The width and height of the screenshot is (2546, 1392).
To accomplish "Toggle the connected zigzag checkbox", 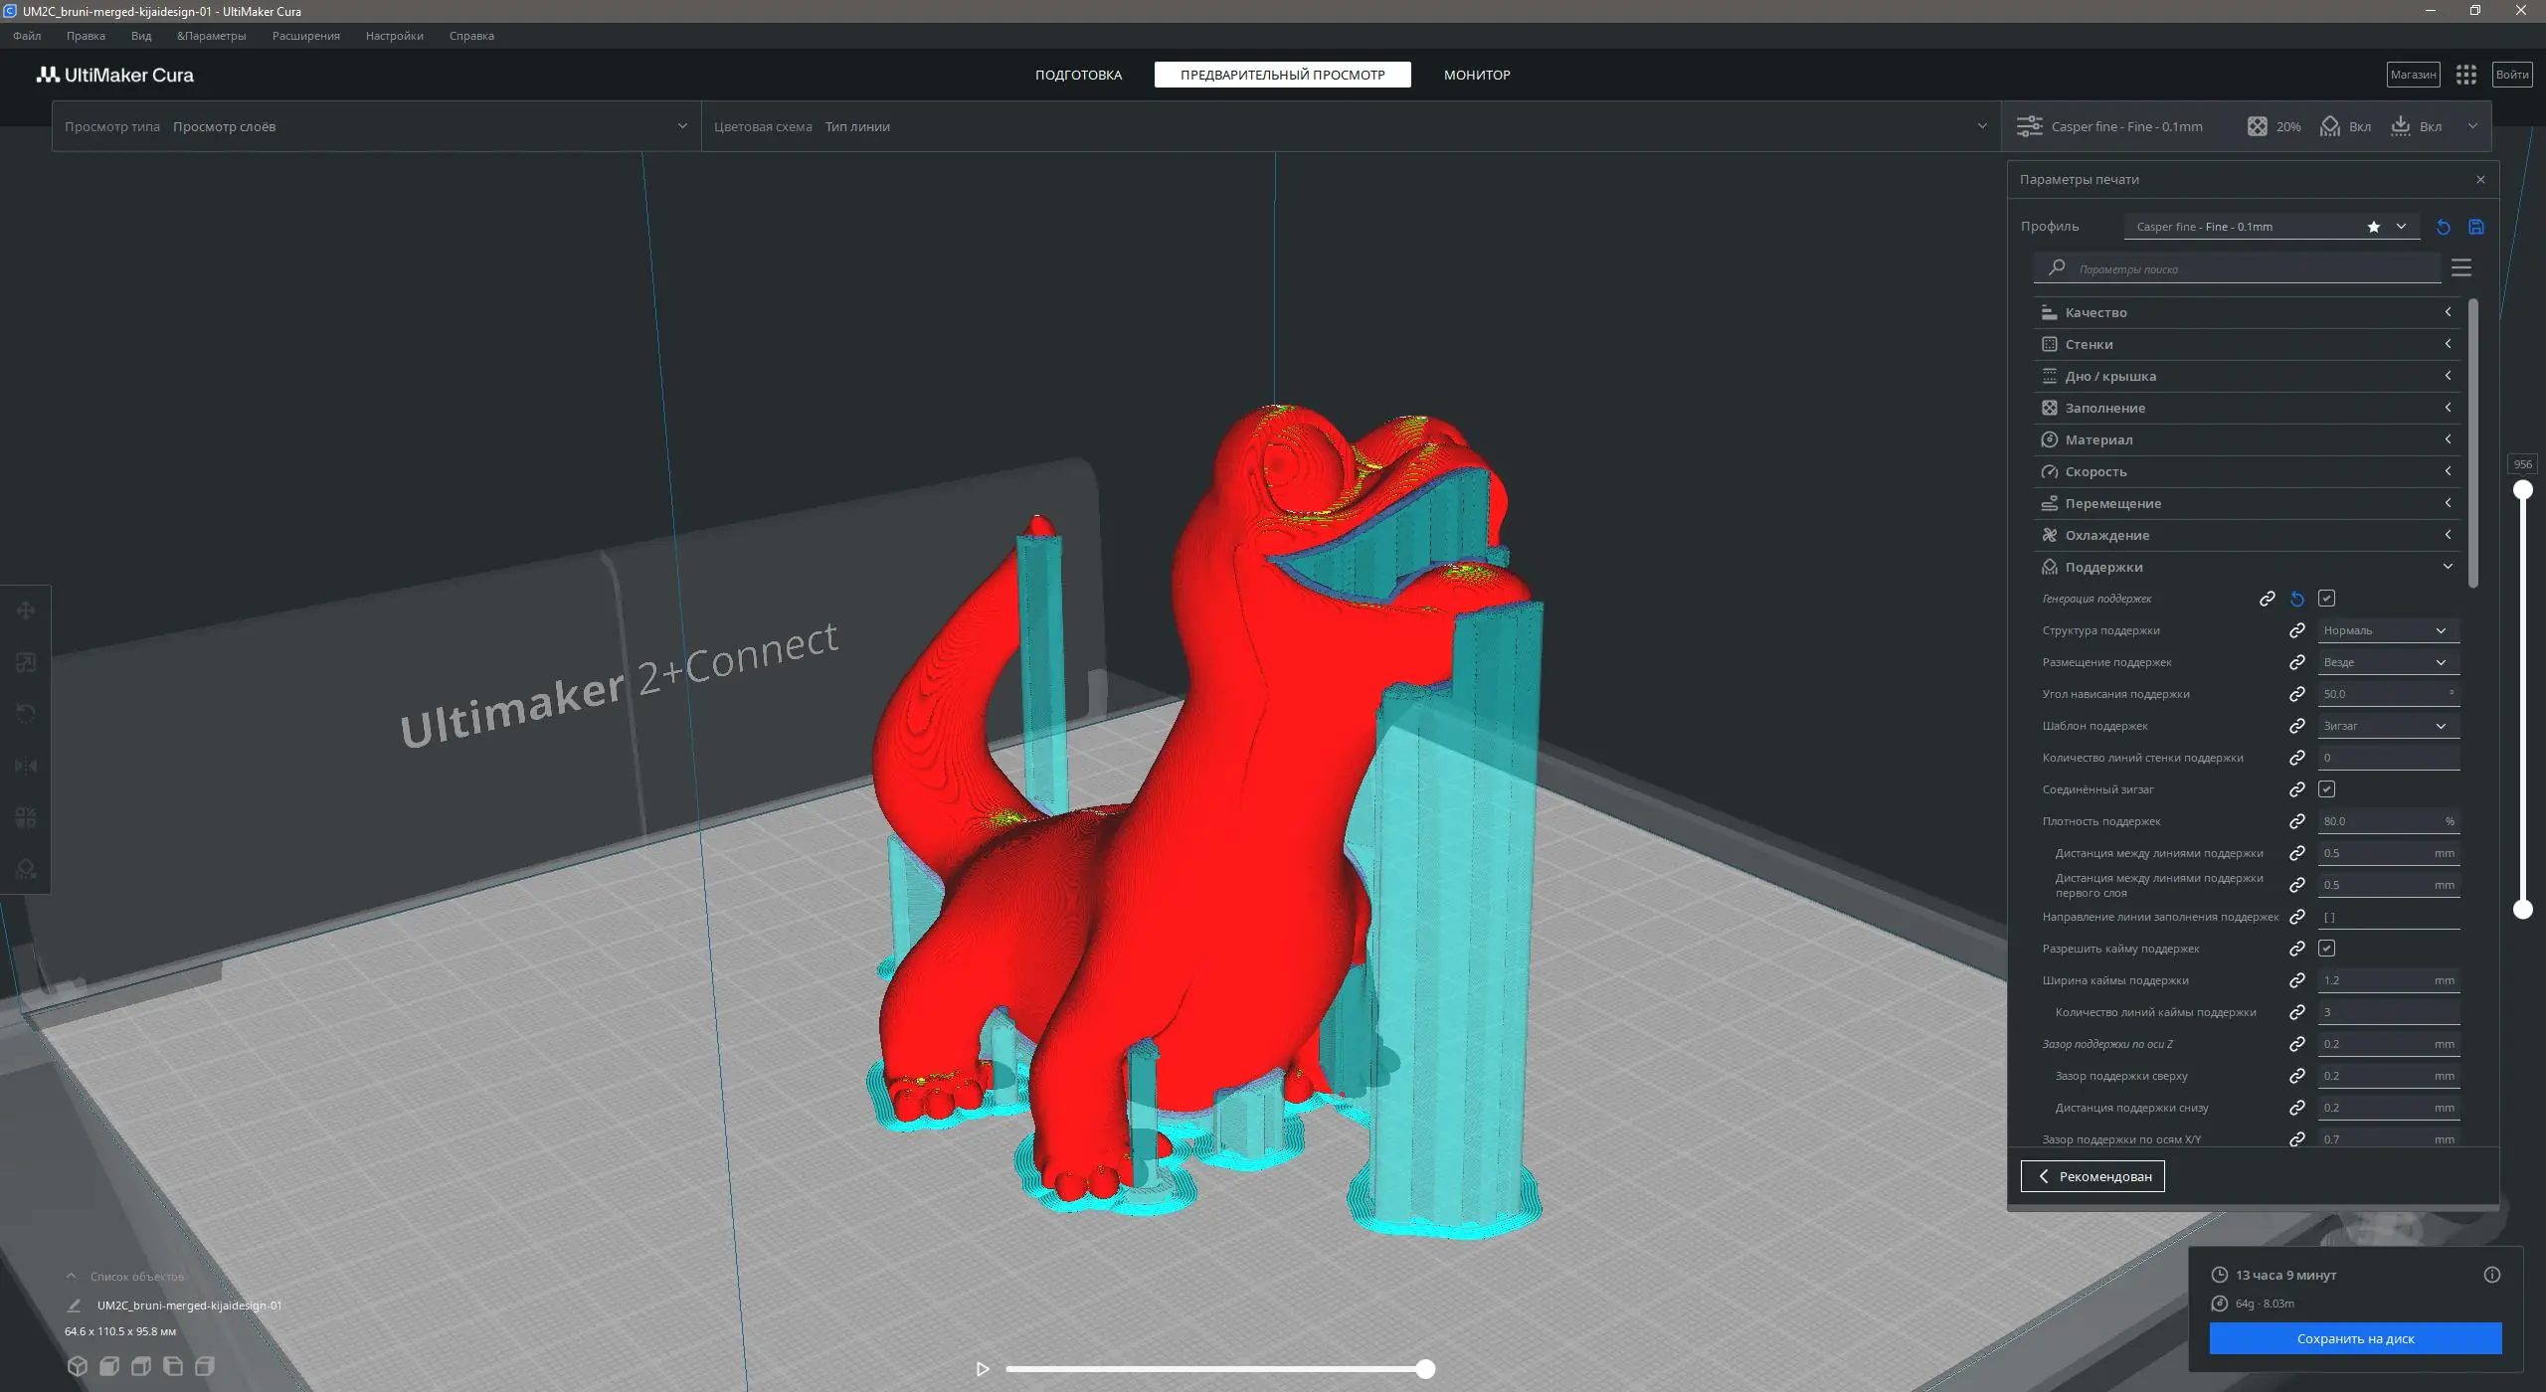I will [x=2326, y=789].
